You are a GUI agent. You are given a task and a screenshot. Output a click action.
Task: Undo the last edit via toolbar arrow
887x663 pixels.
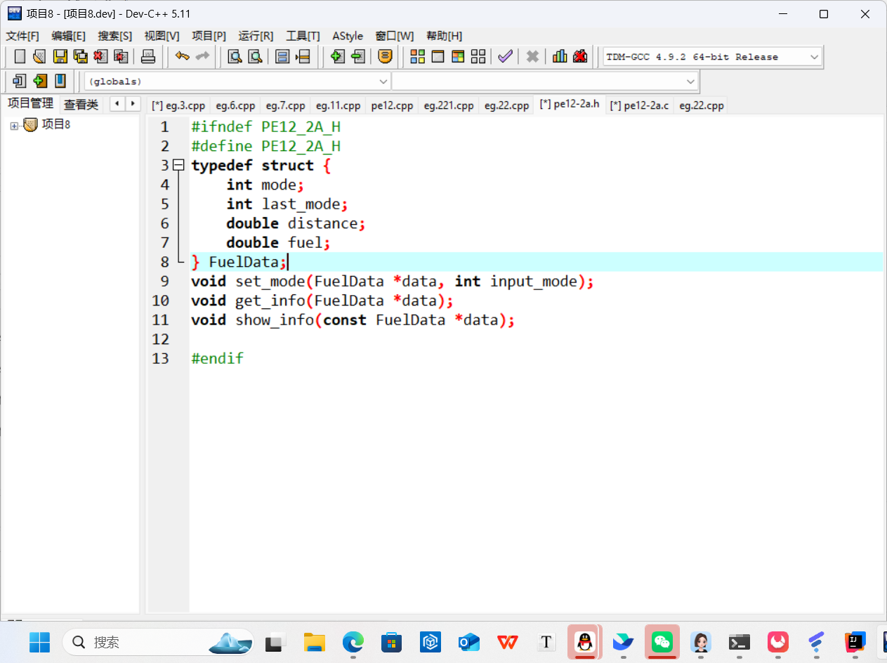[183, 57]
